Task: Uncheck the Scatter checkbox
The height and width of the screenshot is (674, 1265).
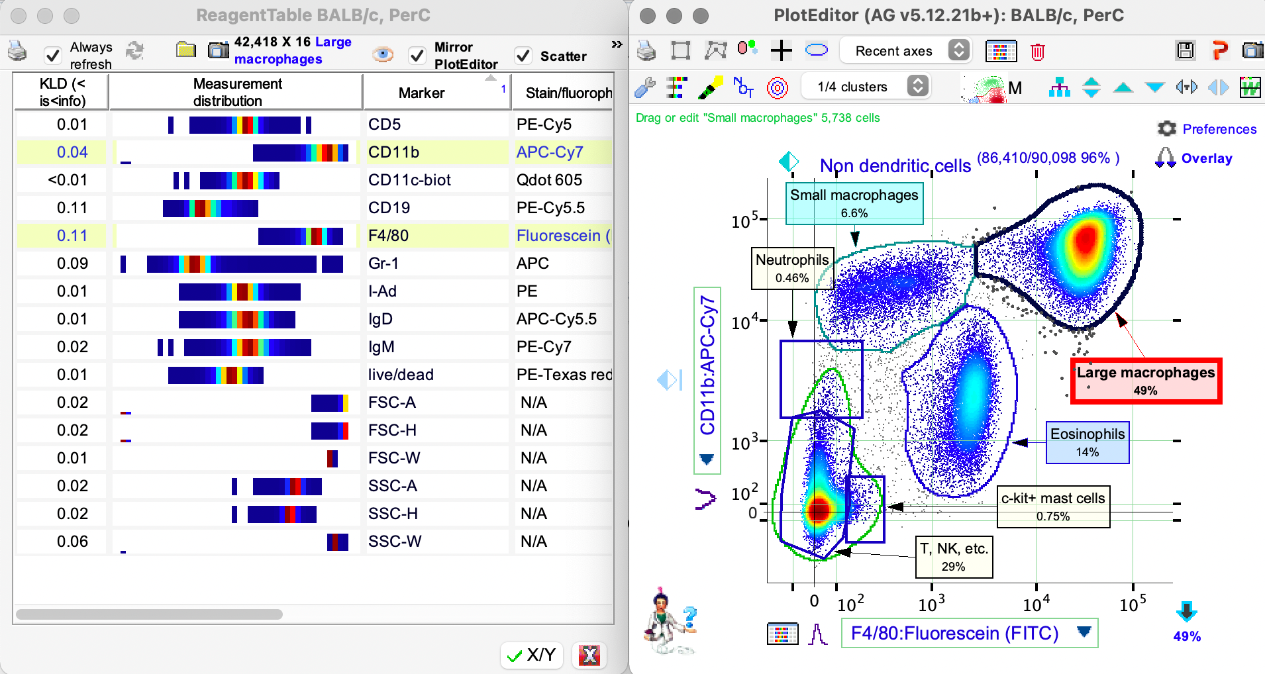Action: pos(524,56)
